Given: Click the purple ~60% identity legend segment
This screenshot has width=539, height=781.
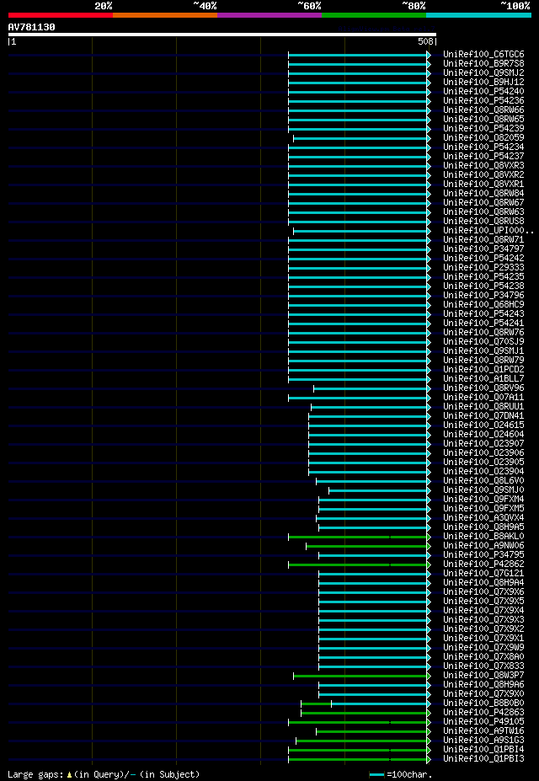Looking at the screenshot, I should tap(269, 15).
